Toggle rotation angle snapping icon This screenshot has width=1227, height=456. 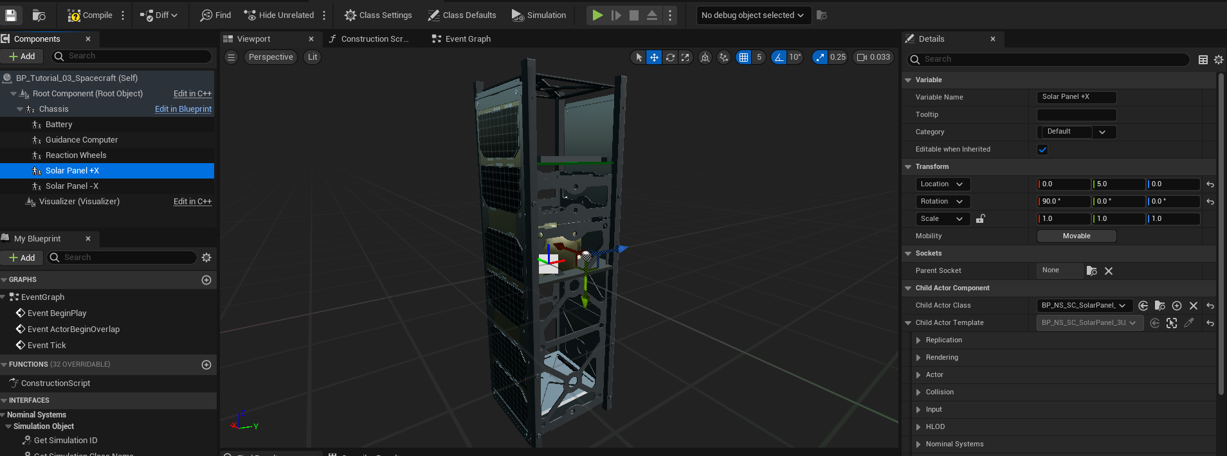click(779, 57)
